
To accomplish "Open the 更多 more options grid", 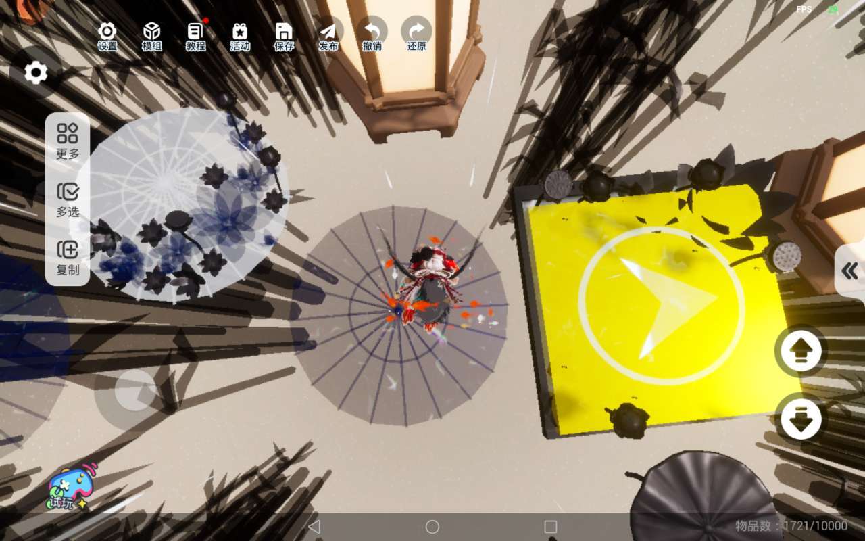I will coord(68,141).
